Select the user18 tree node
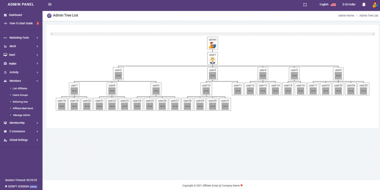Image resolution: width=380 pixels, height=190 pixels. 62,104
